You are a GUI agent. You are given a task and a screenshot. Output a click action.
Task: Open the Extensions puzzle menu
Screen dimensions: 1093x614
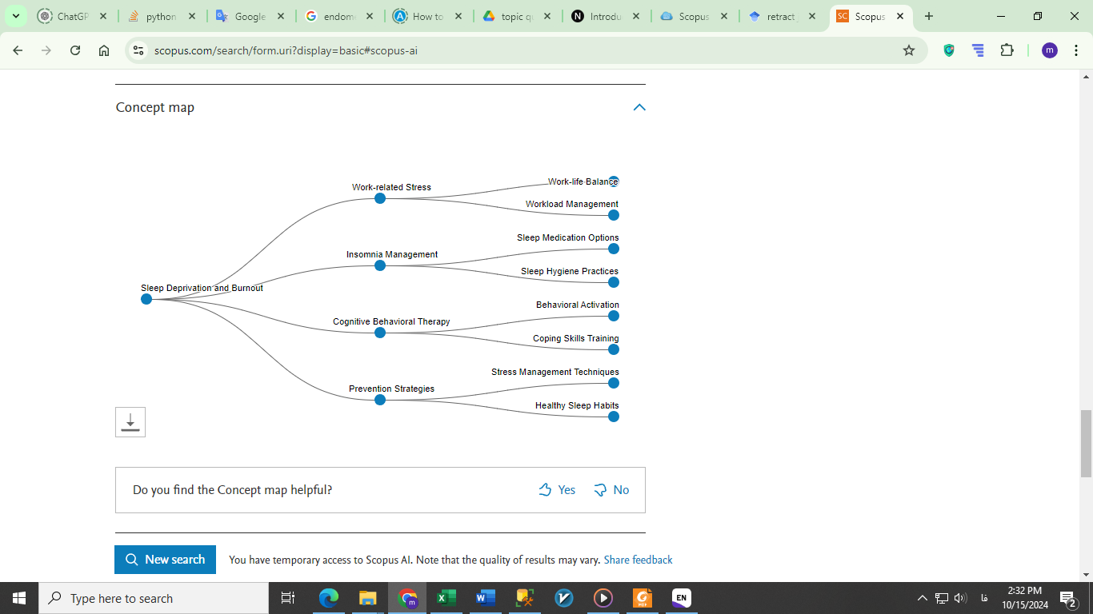(x=1007, y=50)
